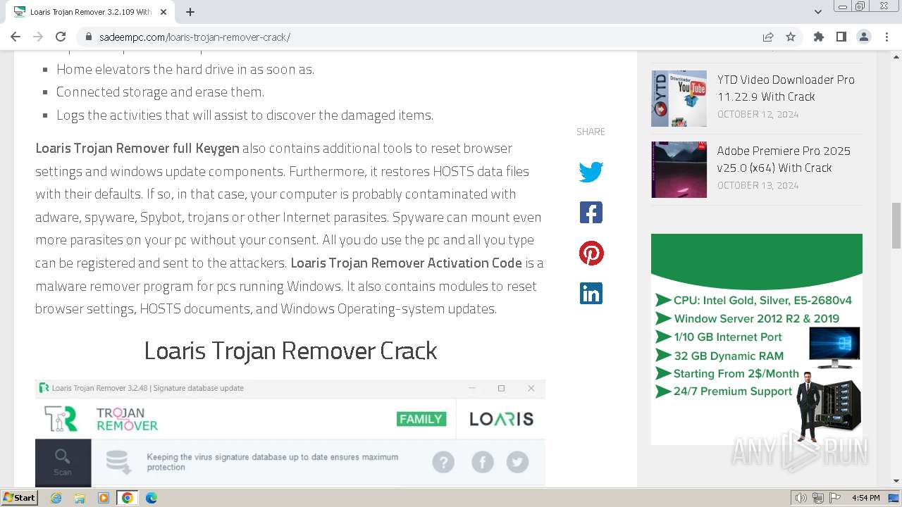
Task: Switch to Chrome in the taskbar
Action: [x=127, y=498]
